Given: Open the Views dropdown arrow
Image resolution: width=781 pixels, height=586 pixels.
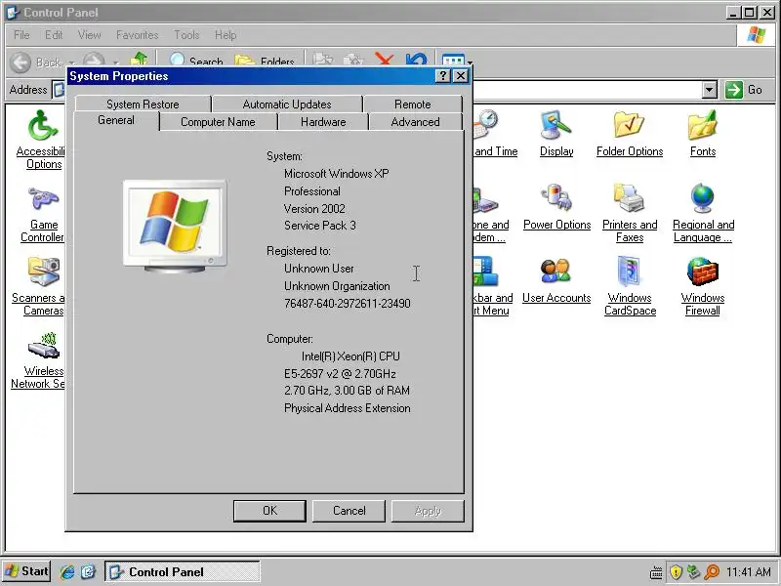Looking at the screenshot, I should [x=470, y=62].
